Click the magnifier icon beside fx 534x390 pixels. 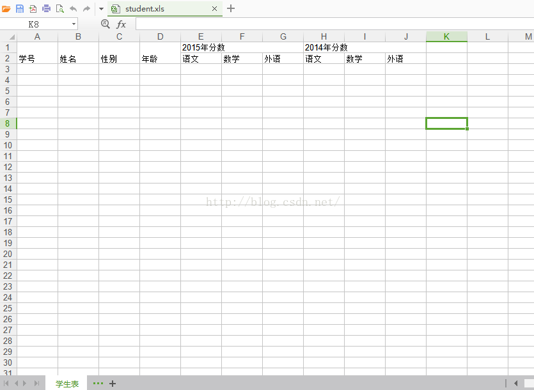pyautogui.click(x=106, y=24)
